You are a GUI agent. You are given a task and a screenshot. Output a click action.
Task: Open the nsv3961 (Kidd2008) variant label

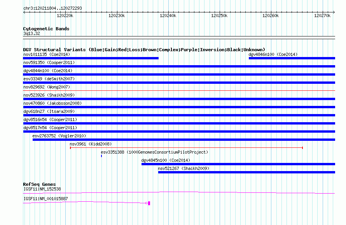(x=91, y=144)
